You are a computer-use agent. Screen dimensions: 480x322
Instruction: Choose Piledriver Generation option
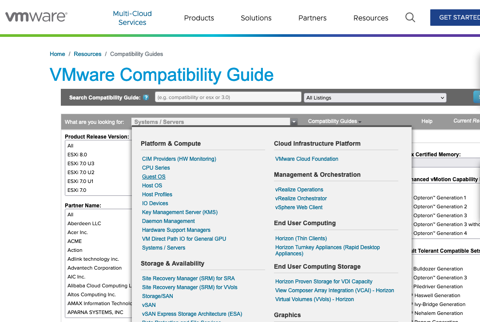438,286
